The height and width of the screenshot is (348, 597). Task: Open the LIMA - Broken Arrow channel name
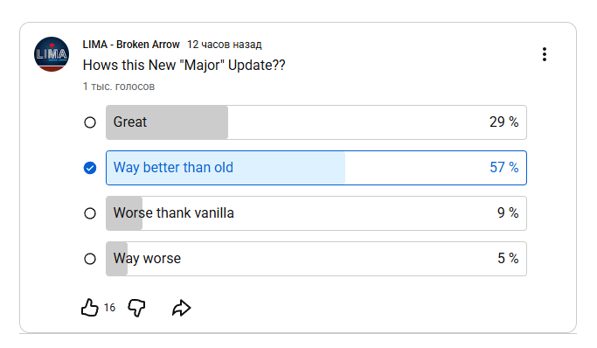coord(131,45)
